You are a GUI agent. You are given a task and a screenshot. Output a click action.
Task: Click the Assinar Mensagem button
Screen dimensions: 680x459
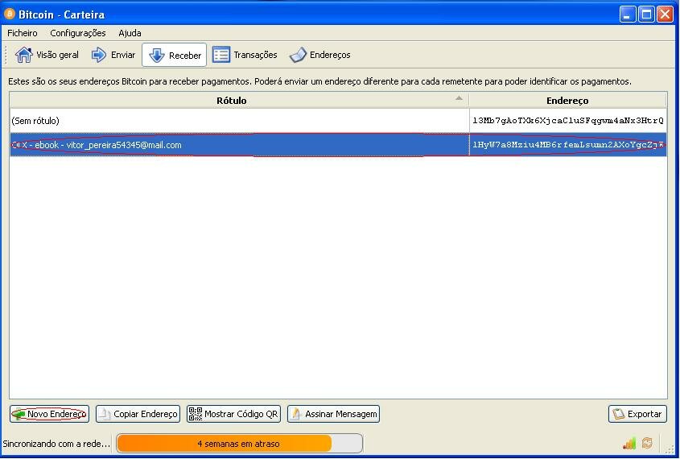pyautogui.click(x=333, y=414)
